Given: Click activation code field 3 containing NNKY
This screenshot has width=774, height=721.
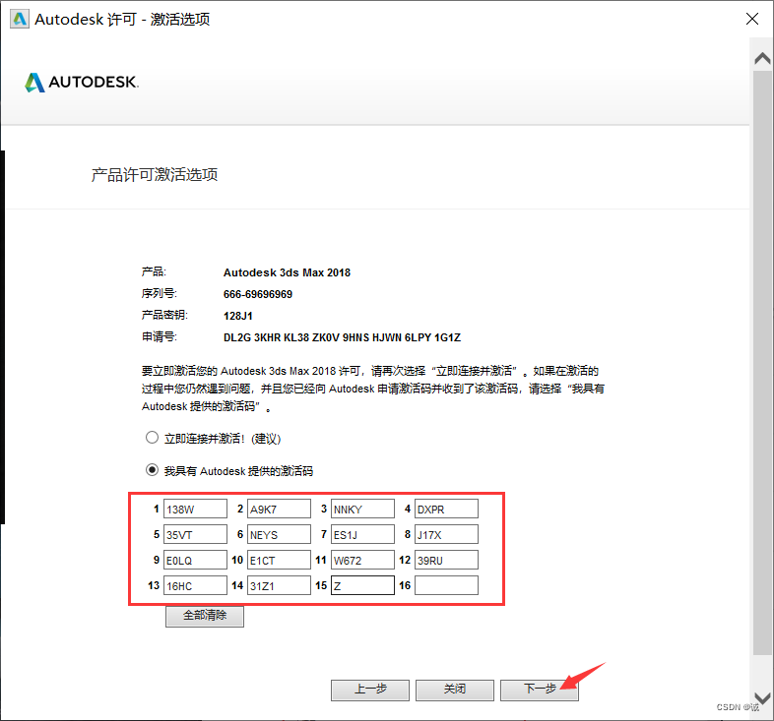Looking at the screenshot, I should [362, 509].
